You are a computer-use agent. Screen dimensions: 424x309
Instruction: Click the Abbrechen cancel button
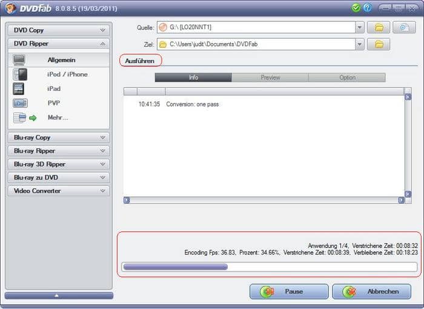pos(371,291)
